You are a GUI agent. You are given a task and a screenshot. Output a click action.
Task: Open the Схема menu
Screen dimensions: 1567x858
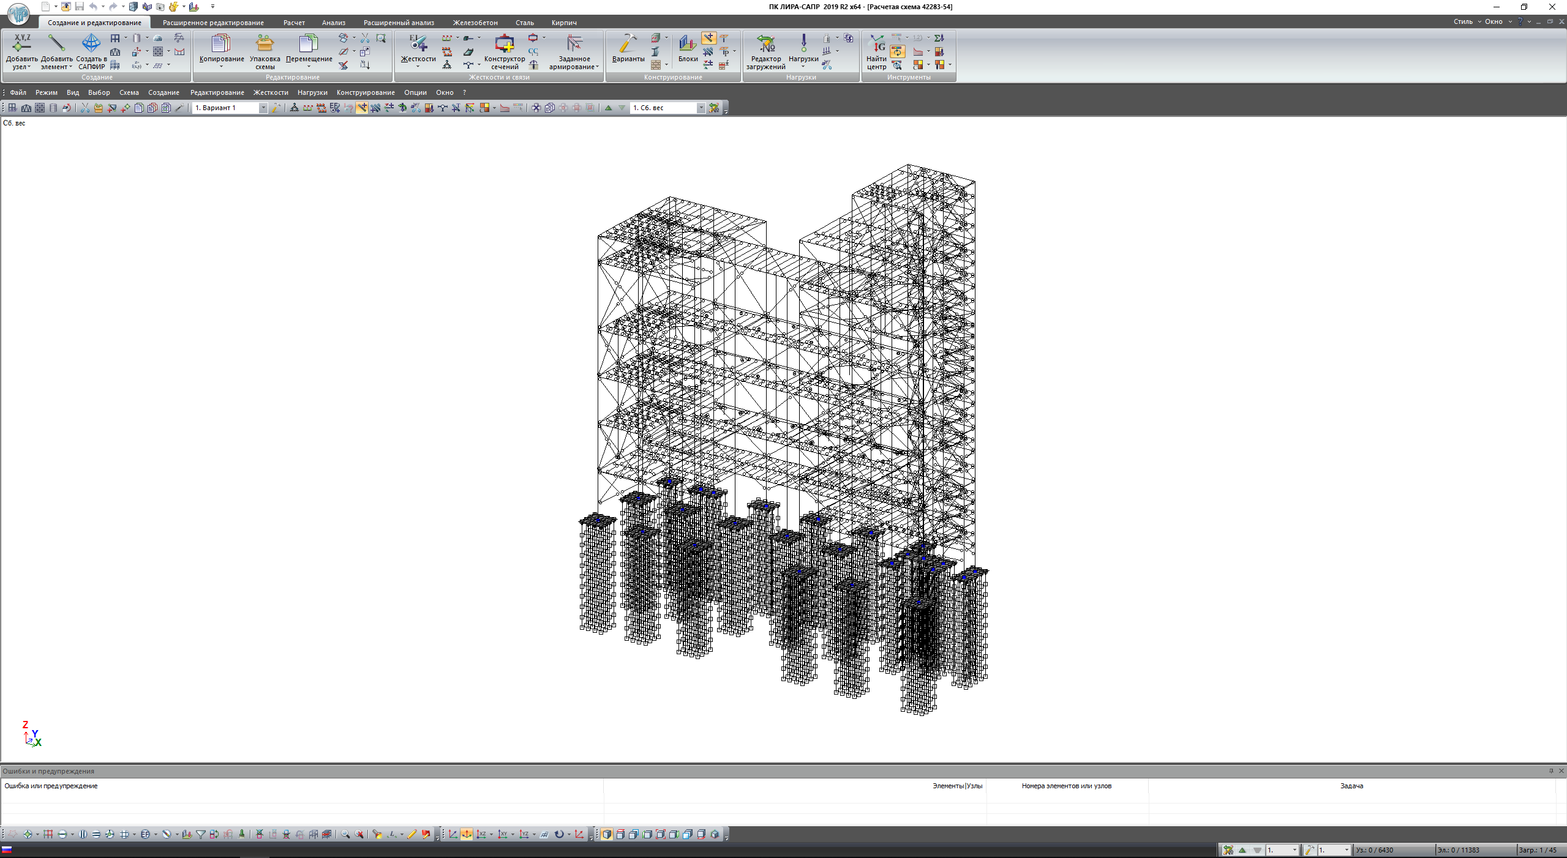[x=129, y=92]
